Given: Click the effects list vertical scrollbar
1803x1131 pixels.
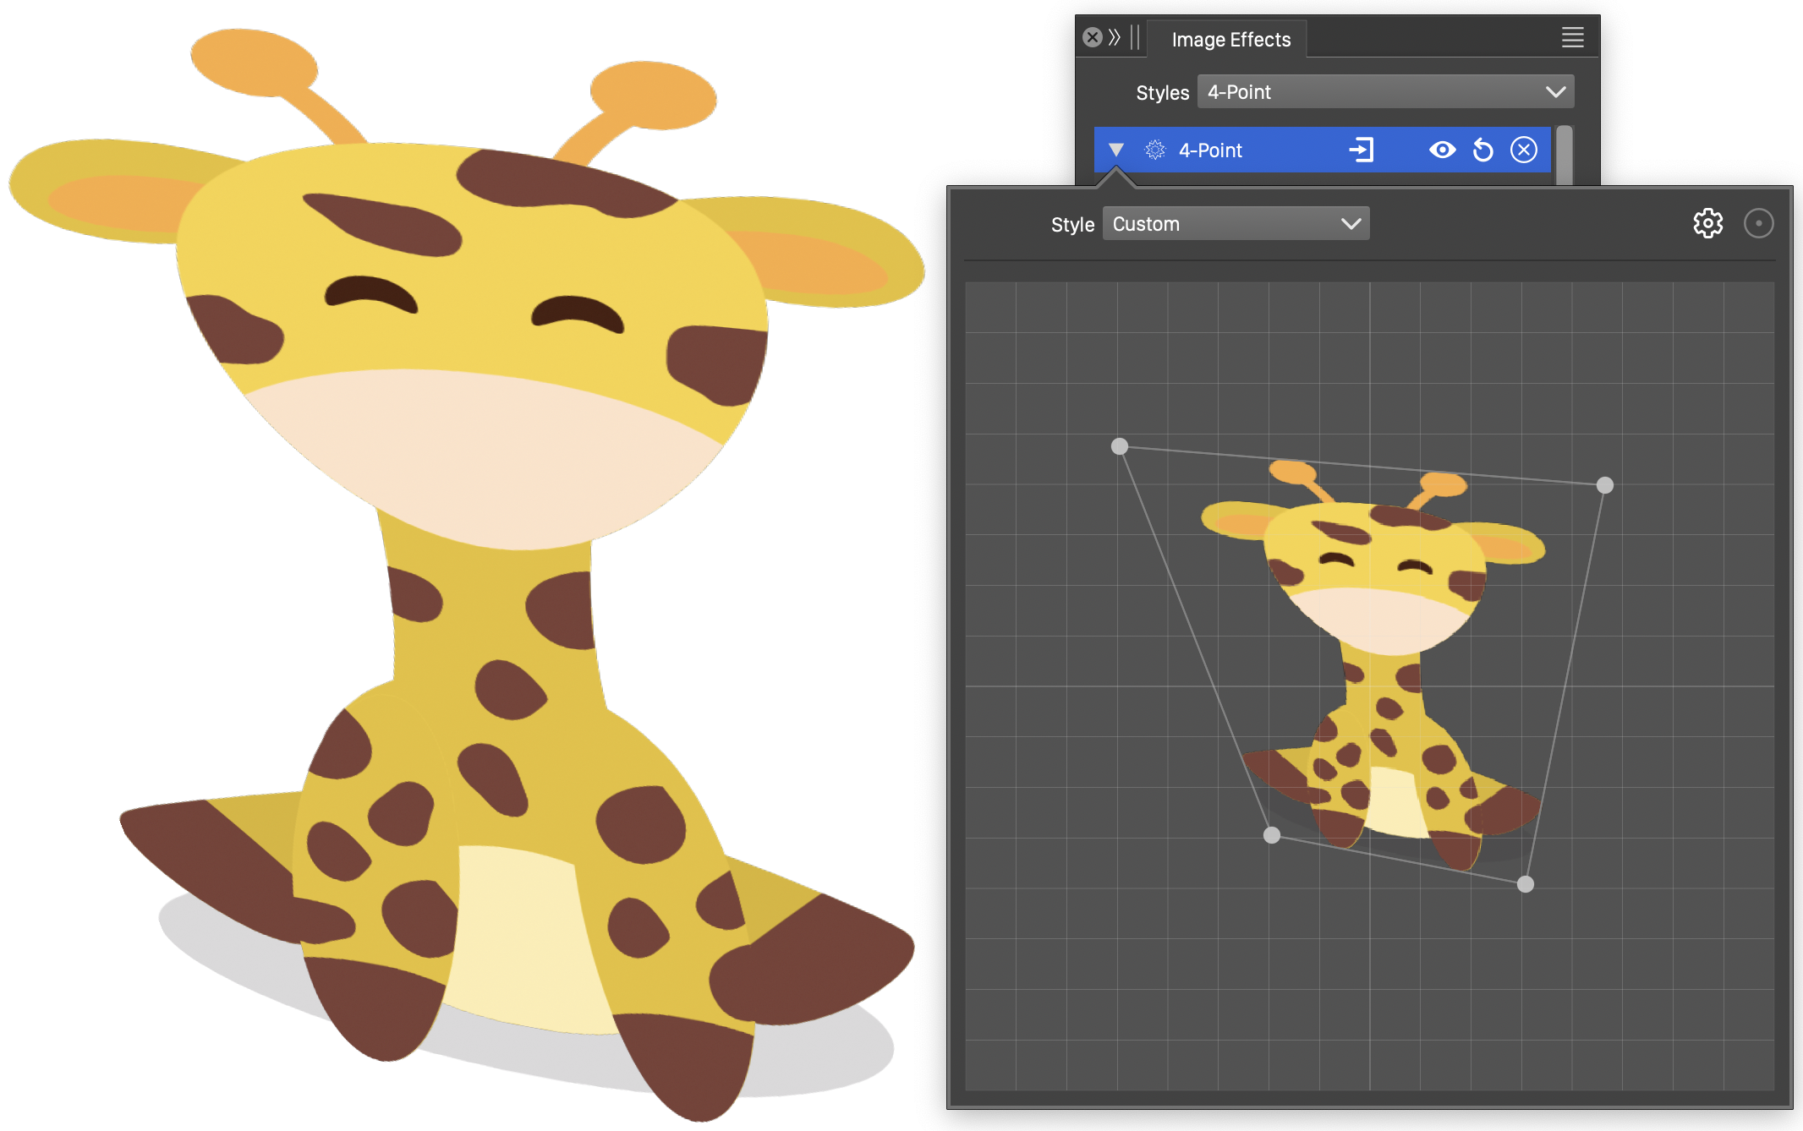Looking at the screenshot, I should click(x=1564, y=154).
